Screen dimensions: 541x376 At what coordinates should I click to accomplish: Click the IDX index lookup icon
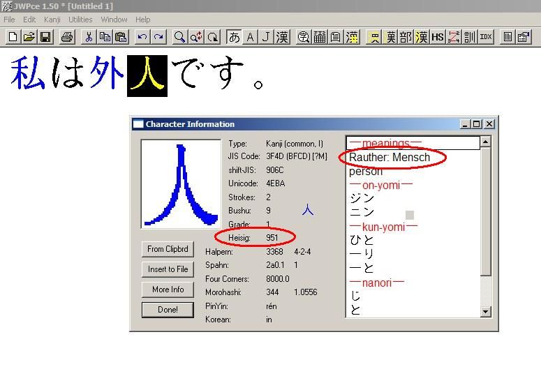click(486, 36)
